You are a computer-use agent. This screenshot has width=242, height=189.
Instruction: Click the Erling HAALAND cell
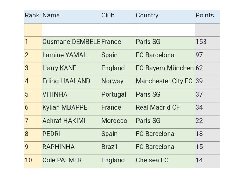click(x=71, y=81)
